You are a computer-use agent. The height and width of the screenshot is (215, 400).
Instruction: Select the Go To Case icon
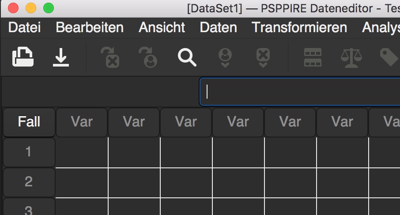[x=148, y=58]
